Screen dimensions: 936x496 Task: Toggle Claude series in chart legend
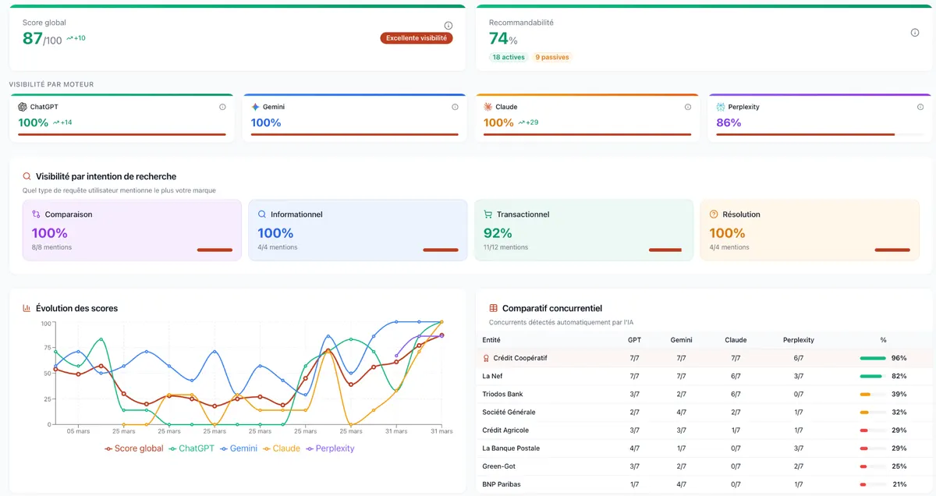coord(282,448)
